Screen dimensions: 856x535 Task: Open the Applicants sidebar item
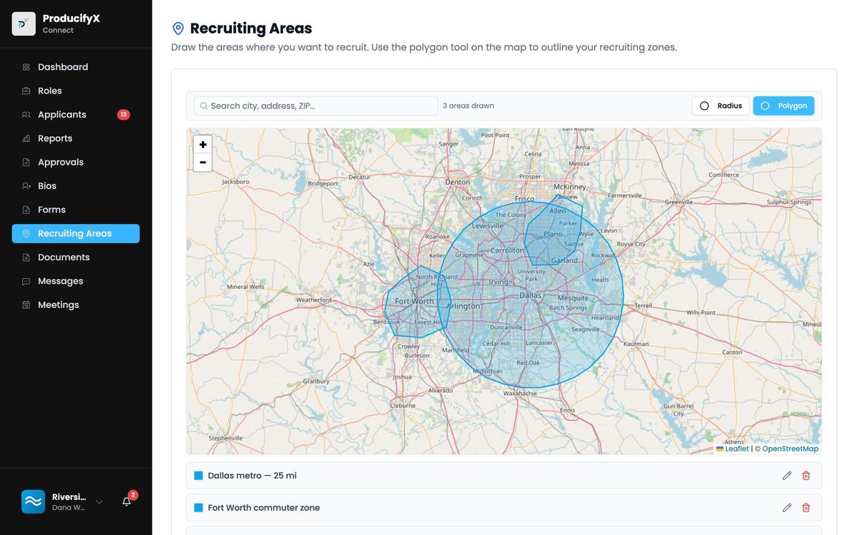[76, 114]
